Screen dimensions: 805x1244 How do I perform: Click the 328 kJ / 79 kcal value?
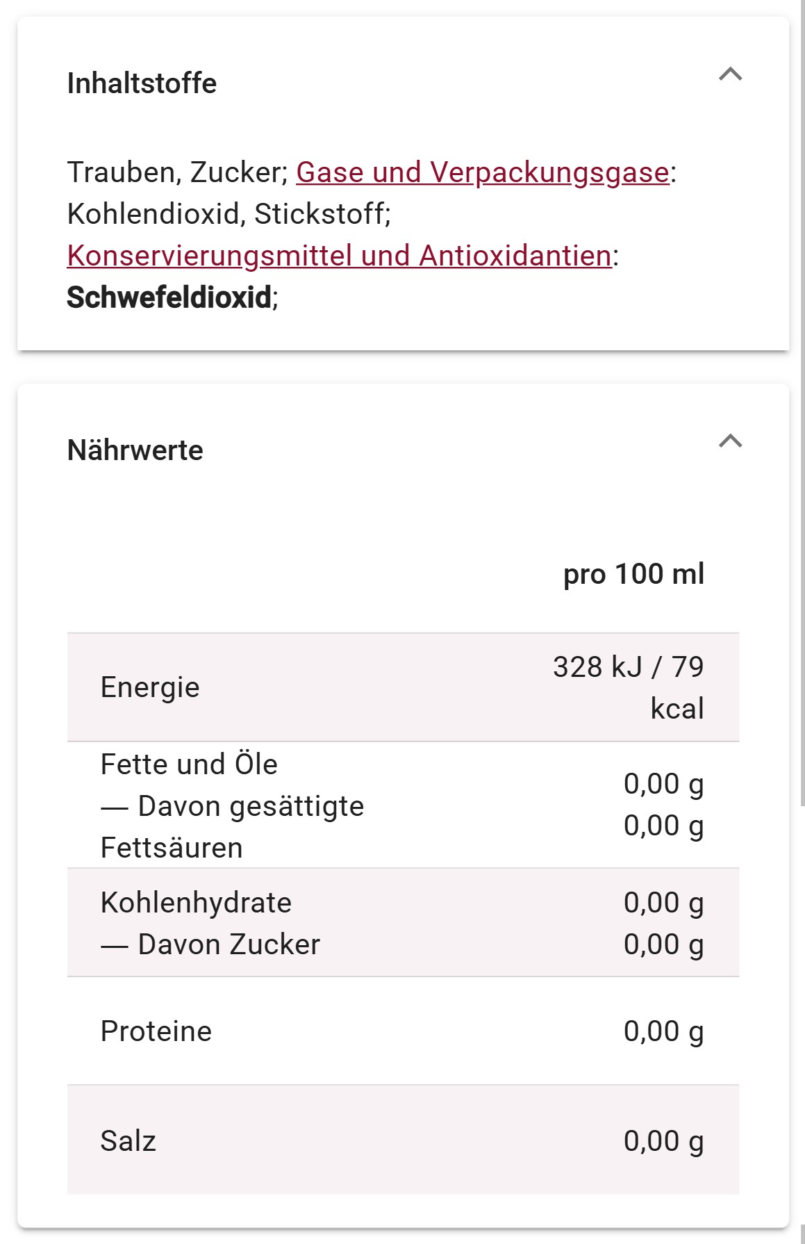pyautogui.click(x=629, y=687)
